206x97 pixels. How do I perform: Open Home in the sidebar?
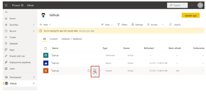click(12, 18)
